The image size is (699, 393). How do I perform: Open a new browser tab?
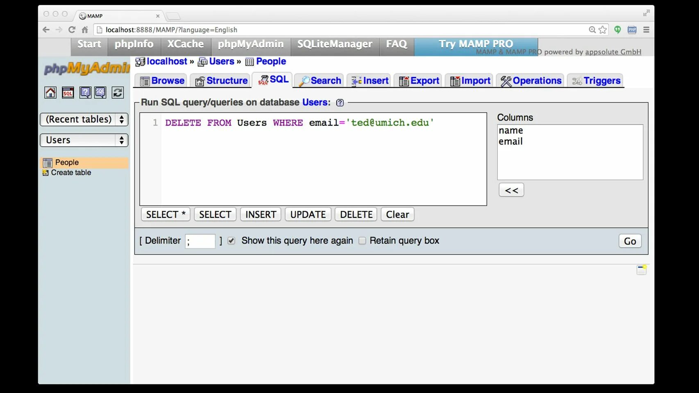tap(173, 16)
